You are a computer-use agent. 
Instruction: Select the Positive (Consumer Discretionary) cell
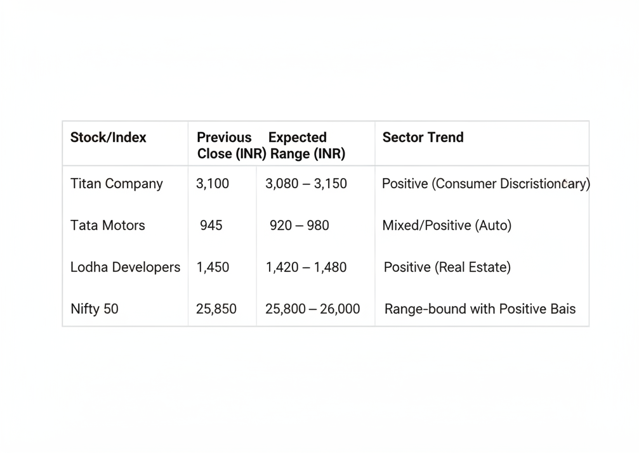click(485, 184)
